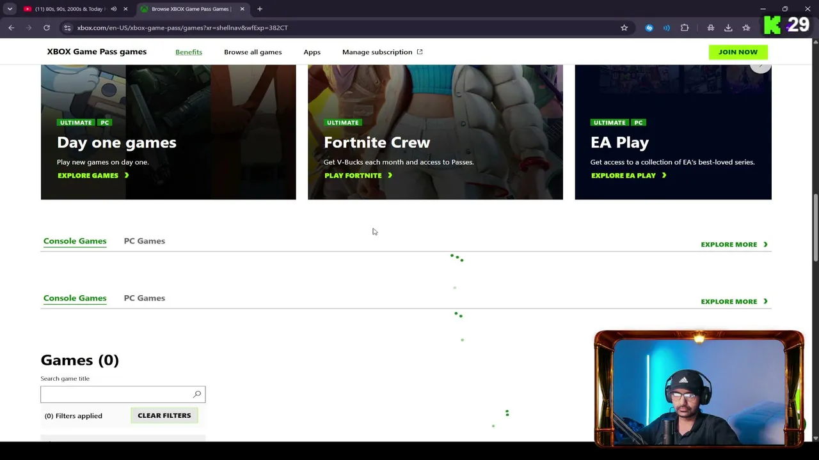
Task: Open the favorites star-plus toolbar icon
Action: coord(746,27)
